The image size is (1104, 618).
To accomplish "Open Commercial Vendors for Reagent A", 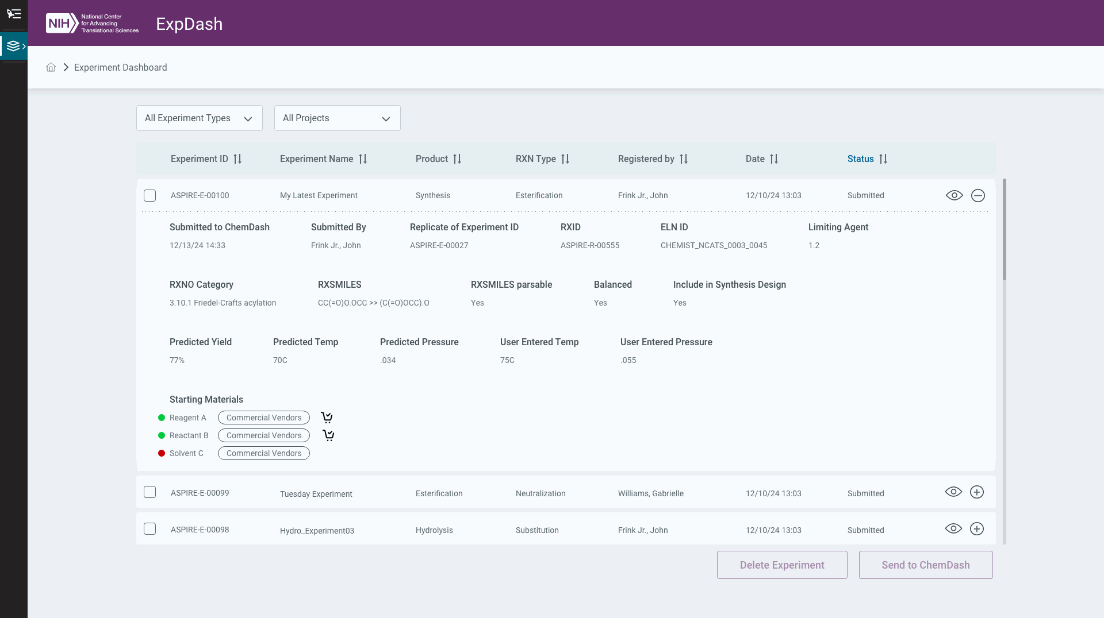I will click(x=264, y=418).
